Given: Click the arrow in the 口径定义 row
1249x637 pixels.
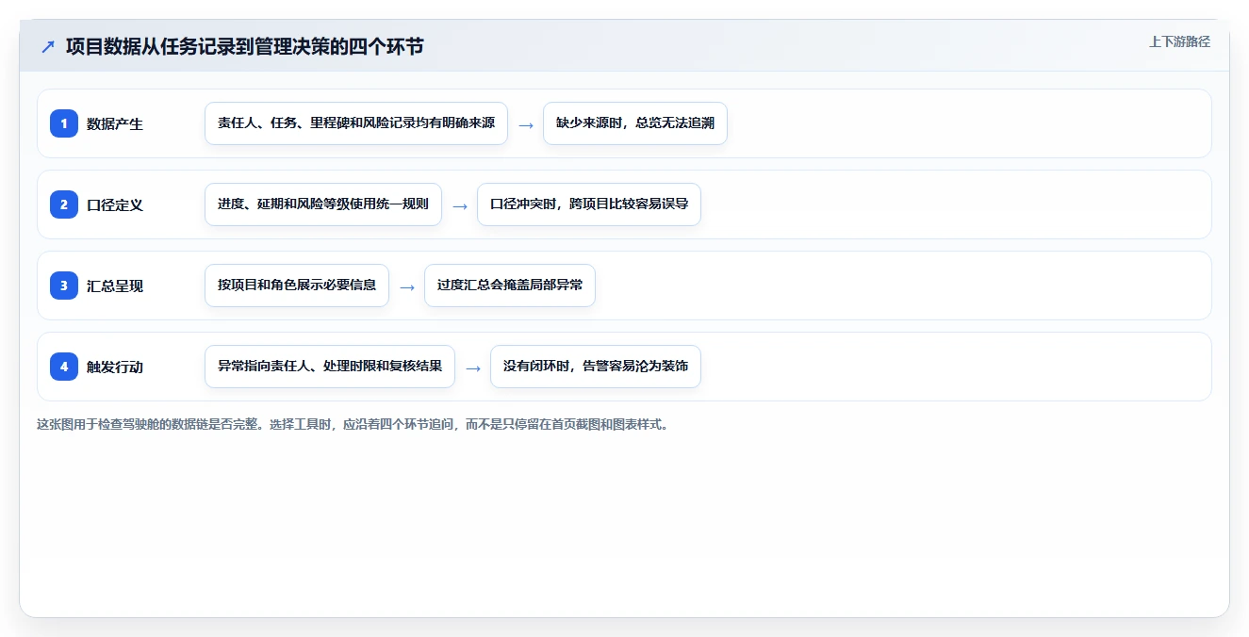Looking at the screenshot, I should coord(460,205).
